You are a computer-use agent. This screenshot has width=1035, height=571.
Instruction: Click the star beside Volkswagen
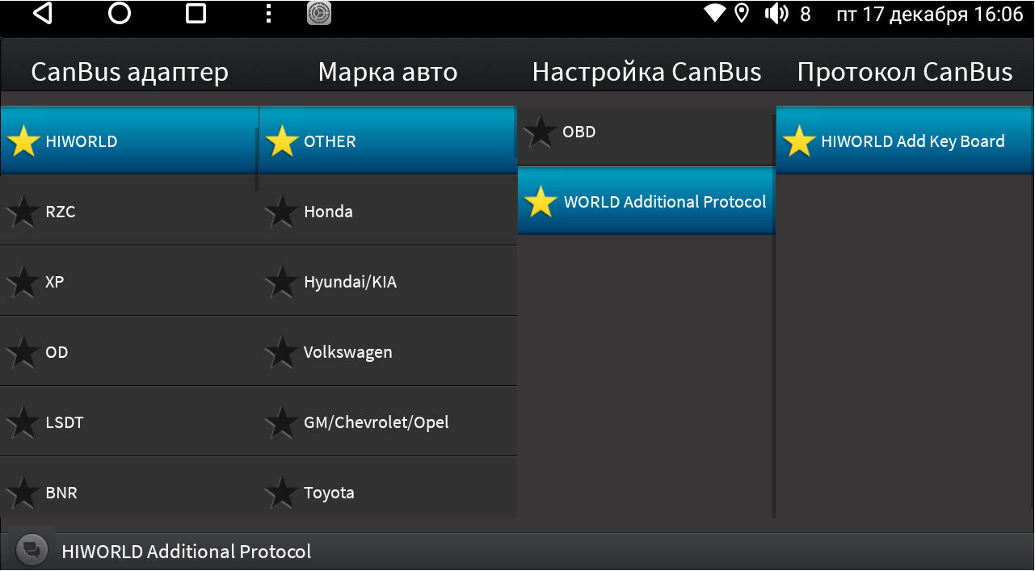coord(282,352)
